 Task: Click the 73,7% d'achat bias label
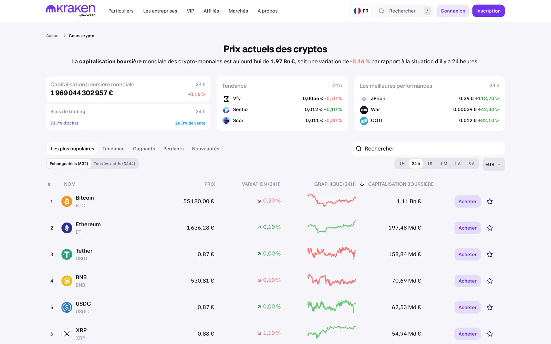(64, 123)
